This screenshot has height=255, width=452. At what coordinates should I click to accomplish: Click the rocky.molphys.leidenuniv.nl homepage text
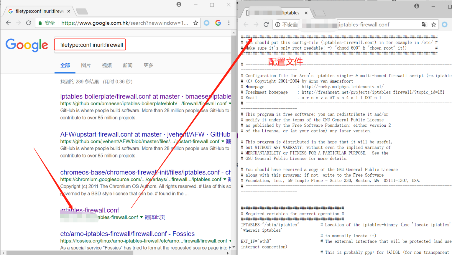(x=343, y=87)
